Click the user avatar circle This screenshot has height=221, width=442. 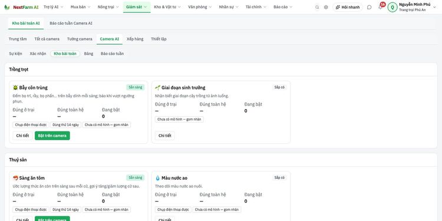[392, 7]
